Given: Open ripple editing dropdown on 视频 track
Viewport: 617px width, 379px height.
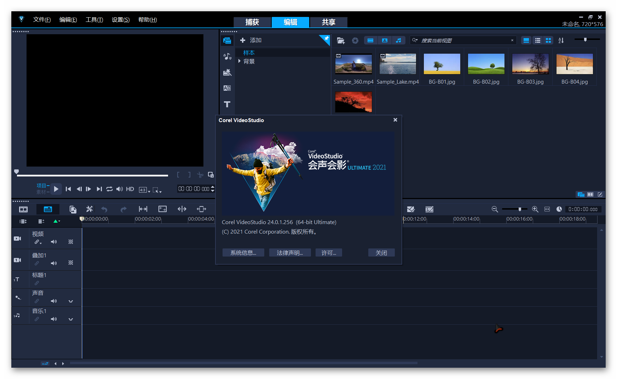Looking at the screenshot, I should click(x=38, y=242).
